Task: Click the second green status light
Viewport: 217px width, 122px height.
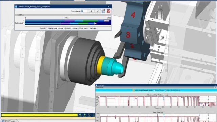Action: [85, 115]
